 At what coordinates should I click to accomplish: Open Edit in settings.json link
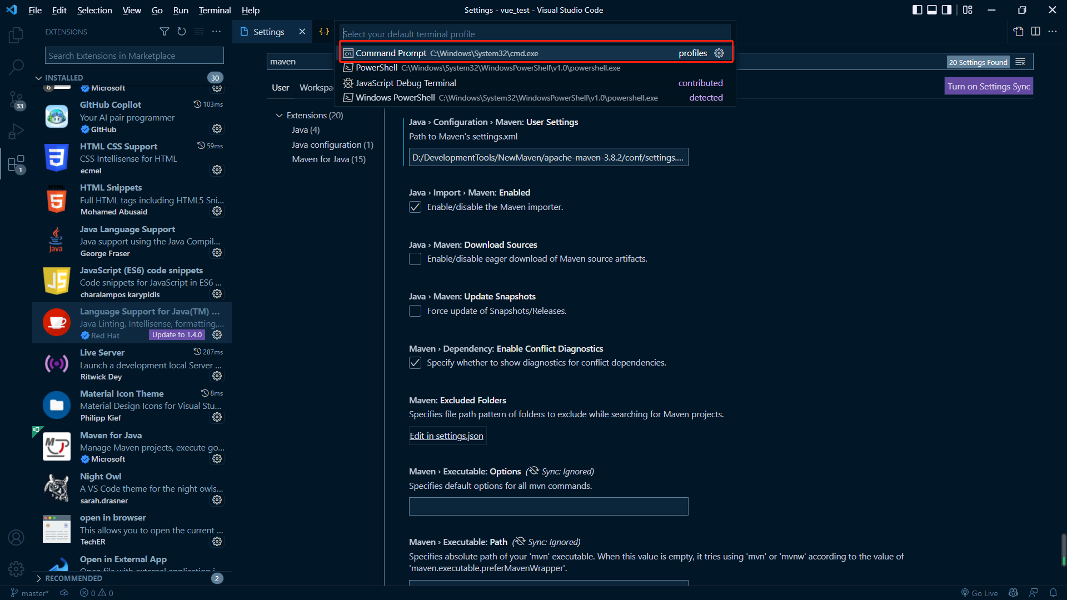[446, 436]
